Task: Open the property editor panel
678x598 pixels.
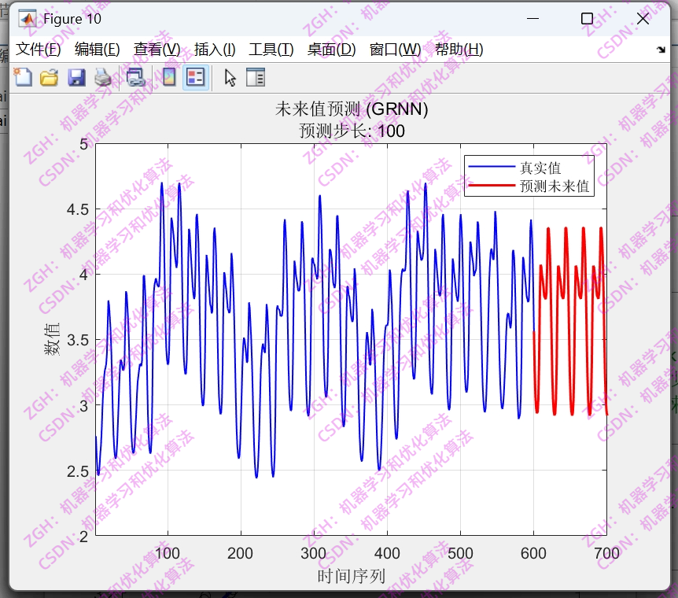Action: pyautogui.click(x=254, y=77)
